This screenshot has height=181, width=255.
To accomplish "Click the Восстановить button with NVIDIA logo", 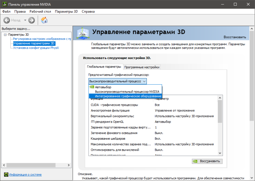I will (x=207, y=161).
